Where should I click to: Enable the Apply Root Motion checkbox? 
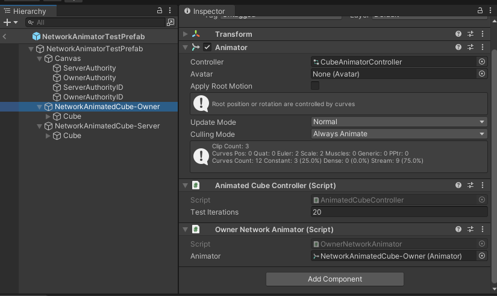(x=315, y=86)
